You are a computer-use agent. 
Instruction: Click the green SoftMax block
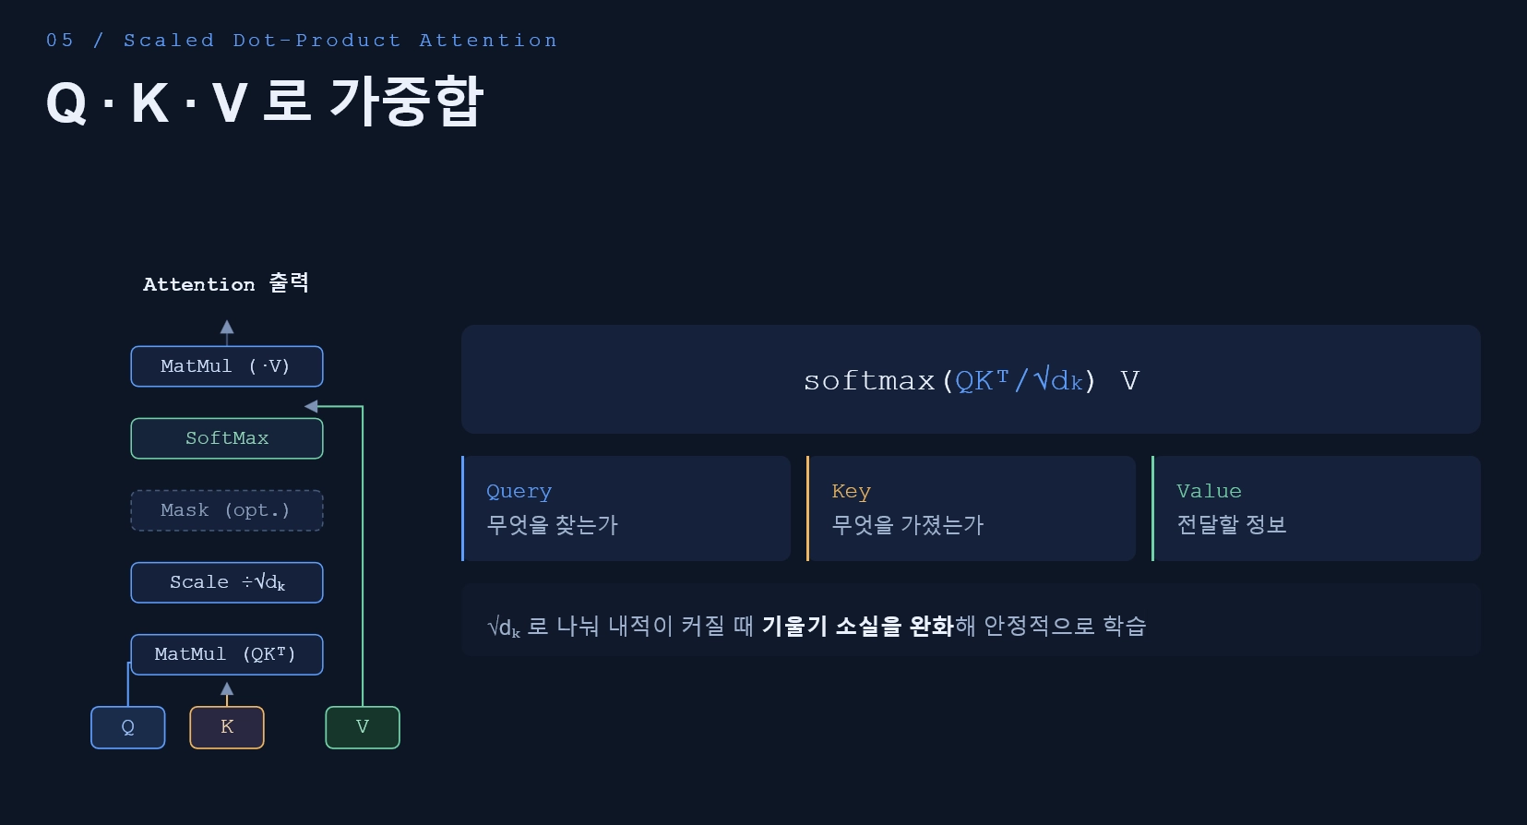tap(227, 438)
